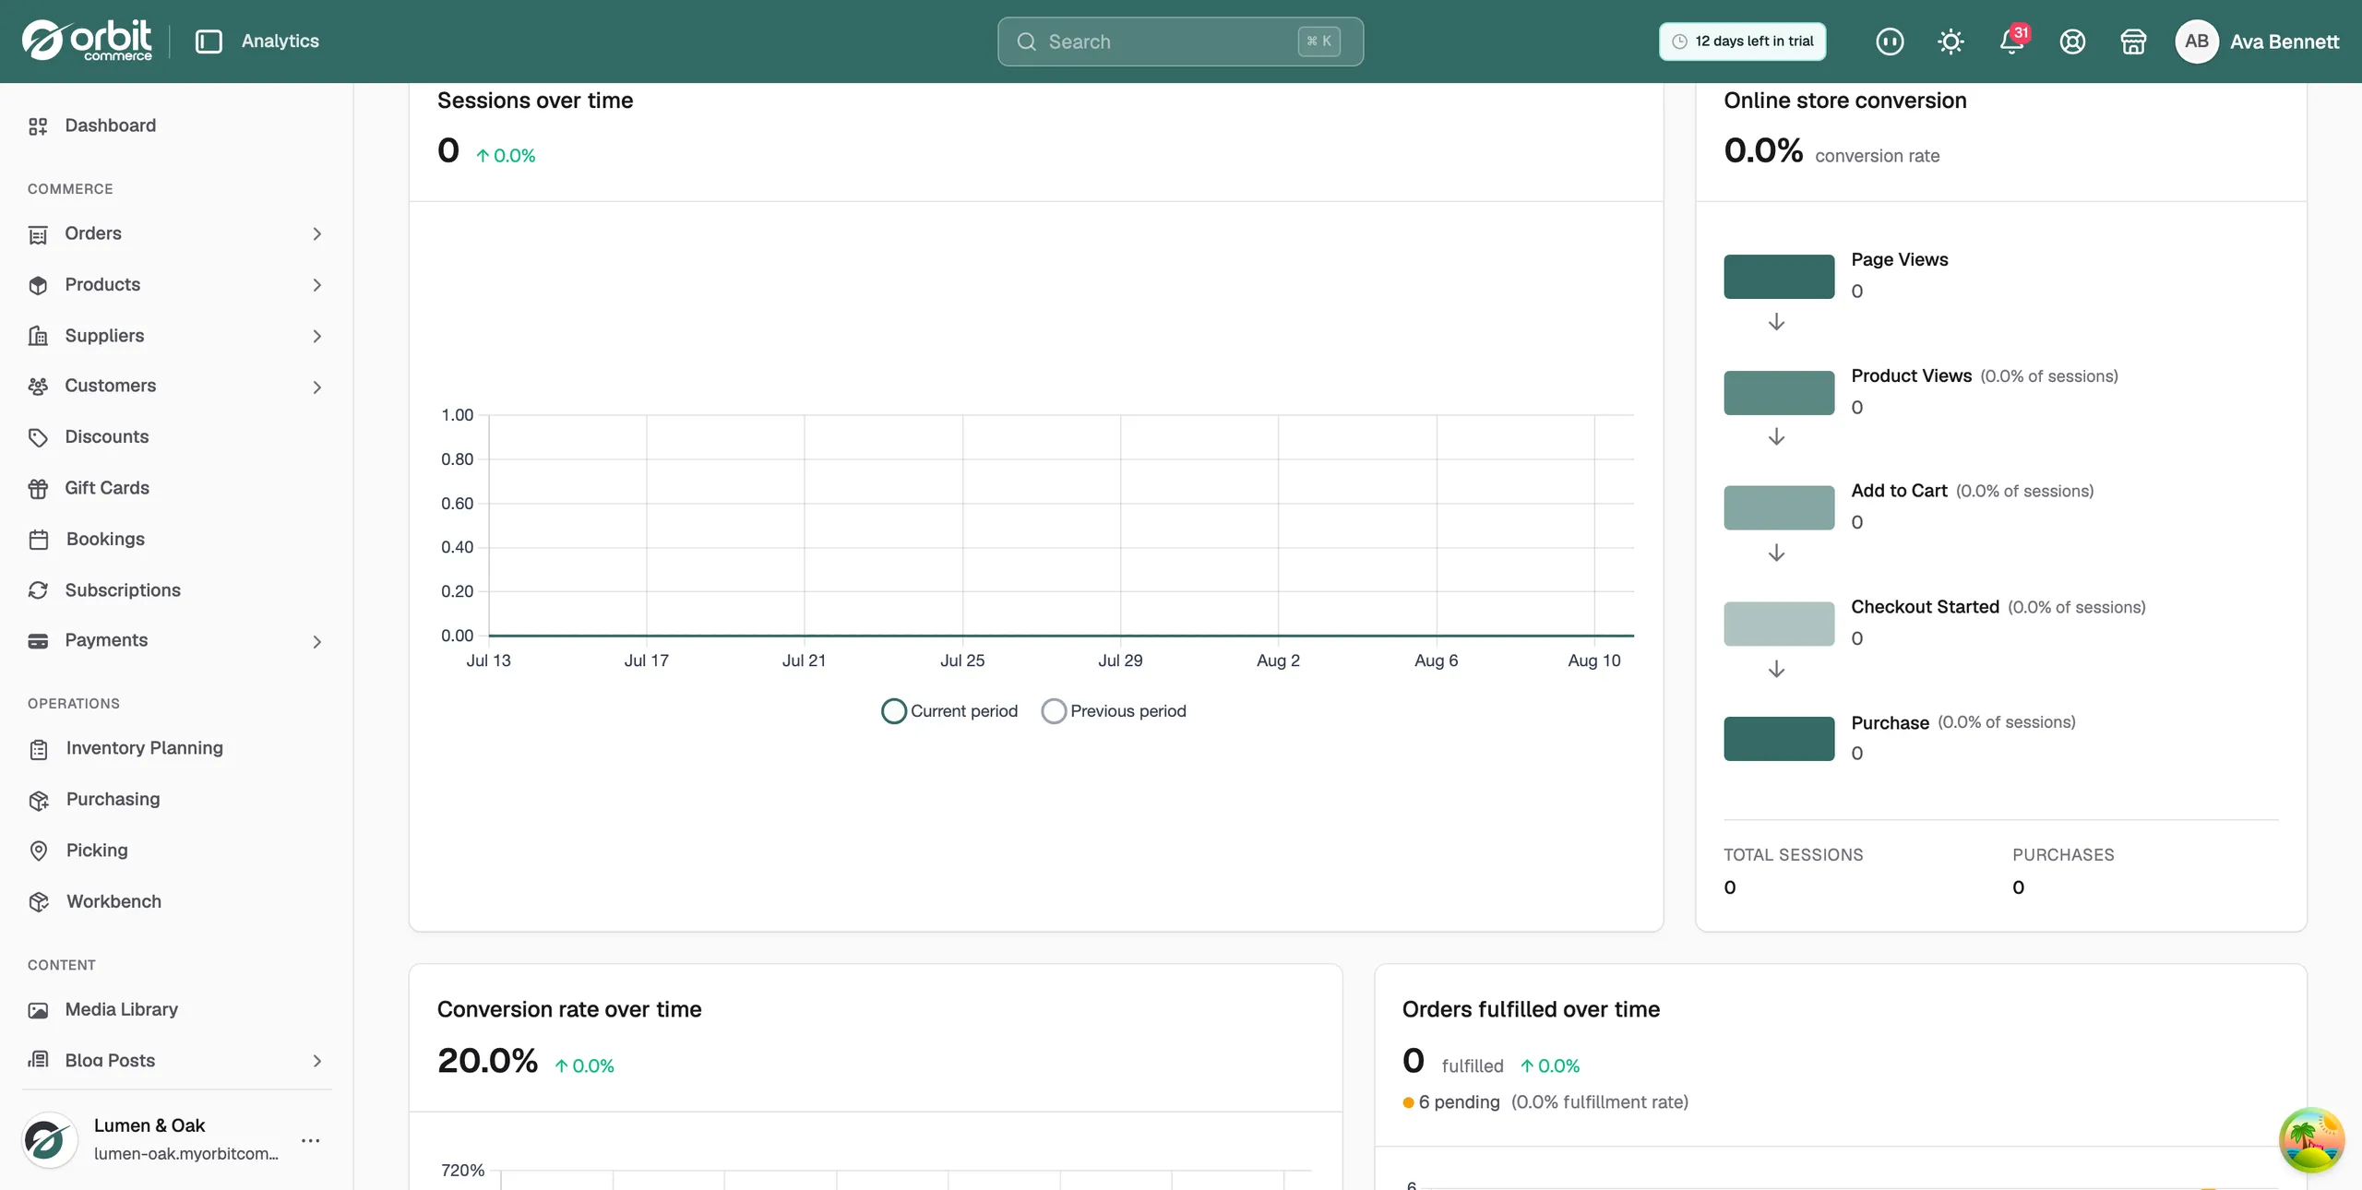Click the Picking location pin icon
Screen dimensions: 2362x1190
(x=38, y=851)
